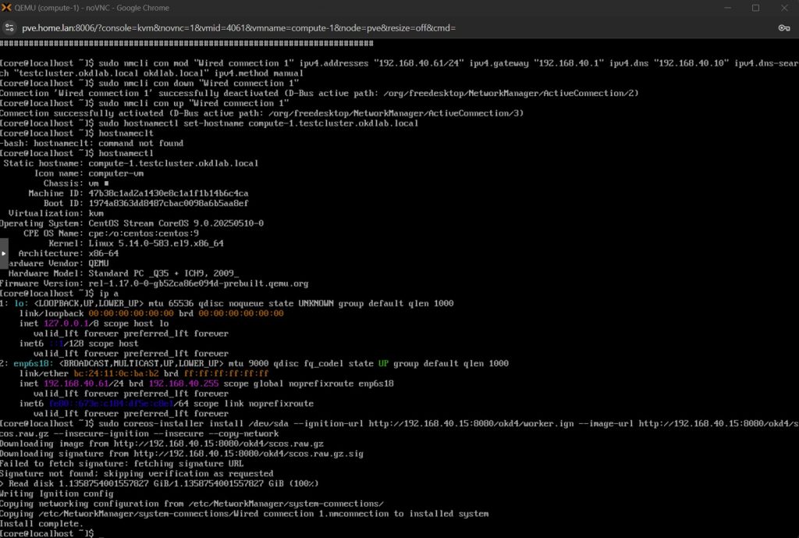Click the final shell prompt in the terminal
The image size is (799, 538).
(x=47, y=533)
